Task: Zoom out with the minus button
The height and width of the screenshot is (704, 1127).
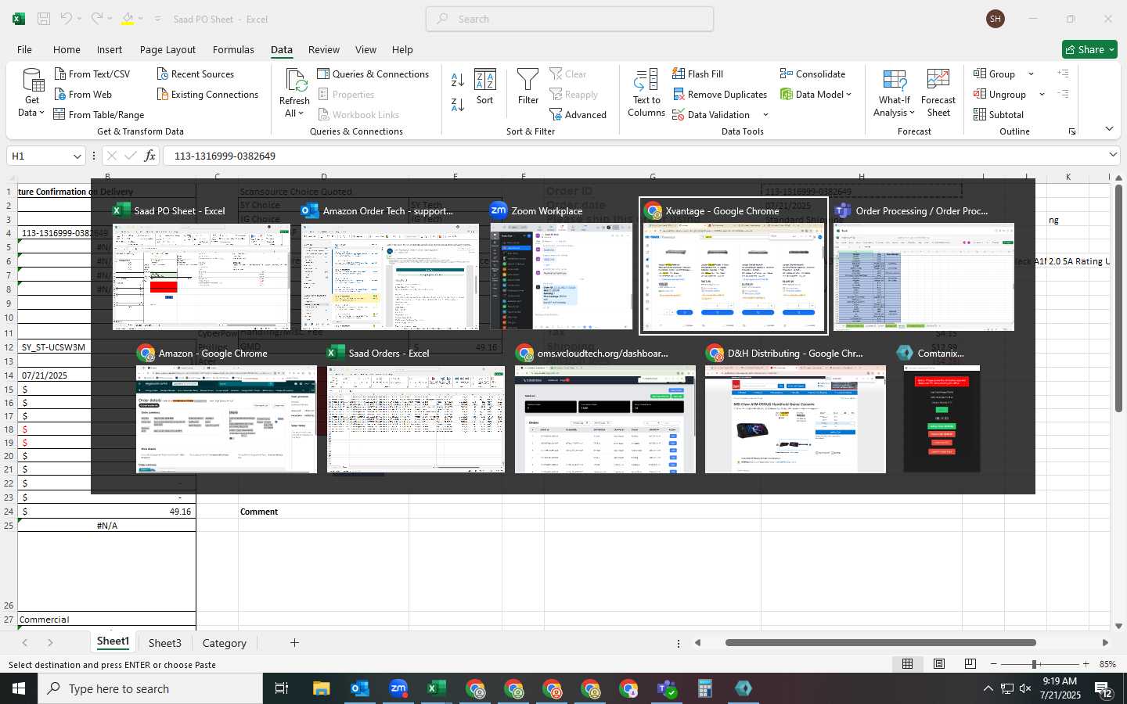Action: click(x=994, y=664)
